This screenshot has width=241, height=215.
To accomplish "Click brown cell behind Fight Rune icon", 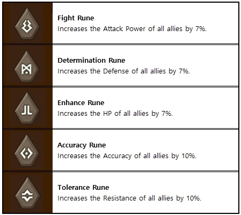I will (27, 23).
